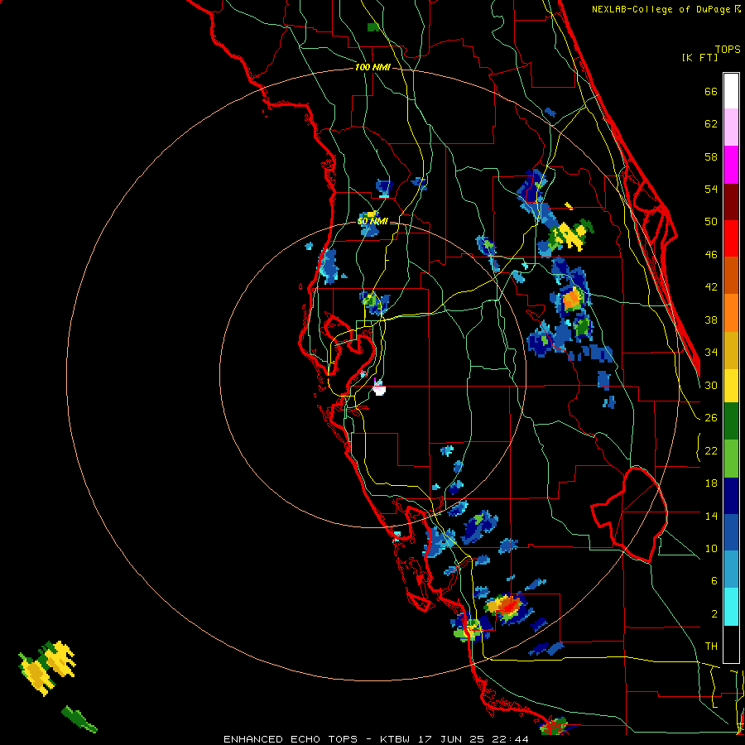Click the white echo pixel near Tampa Bay

378,391
